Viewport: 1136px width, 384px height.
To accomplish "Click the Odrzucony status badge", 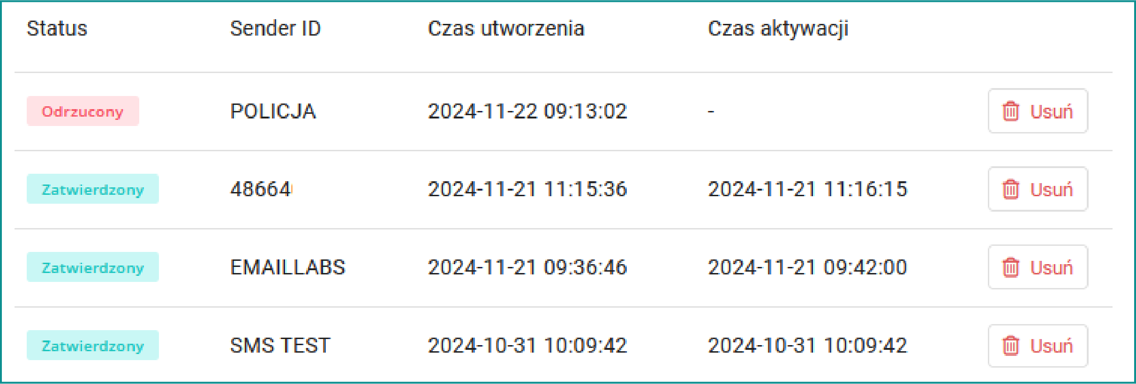I will [x=83, y=111].
